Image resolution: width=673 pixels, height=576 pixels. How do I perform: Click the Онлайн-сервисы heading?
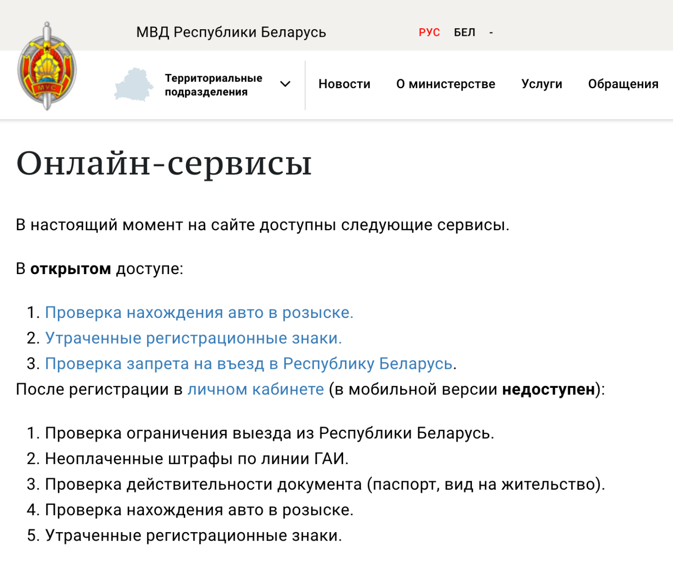coord(164,164)
